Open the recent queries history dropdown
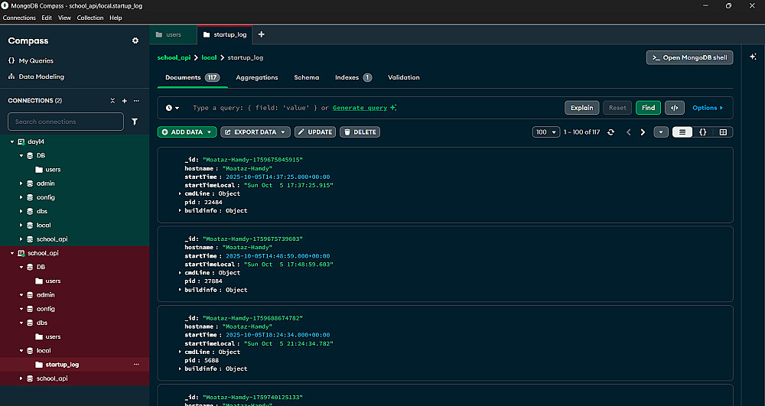The height and width of the screenshot is (406, 765). coord(173,108)
